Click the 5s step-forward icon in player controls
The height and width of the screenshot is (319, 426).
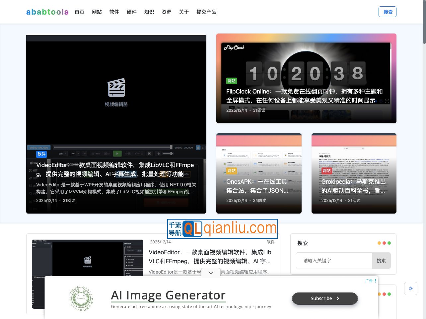click(128, 153)
